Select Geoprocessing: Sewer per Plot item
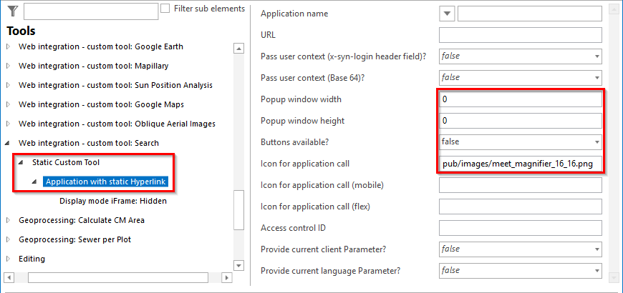Viewport: 623px width, 293px height. coord(74,239)
